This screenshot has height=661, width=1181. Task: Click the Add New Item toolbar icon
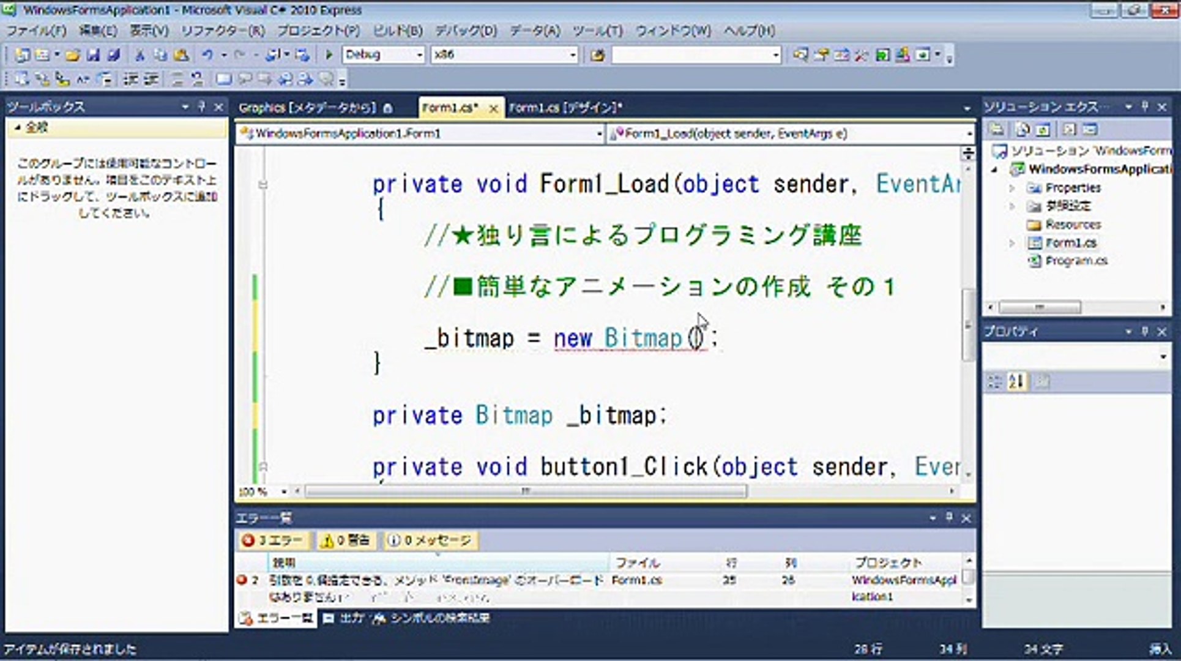(42, 55)
